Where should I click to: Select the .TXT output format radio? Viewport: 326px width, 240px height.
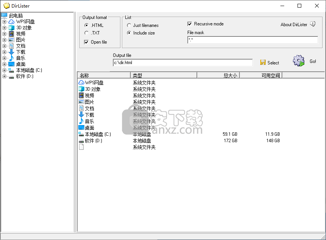click(86, 33)
